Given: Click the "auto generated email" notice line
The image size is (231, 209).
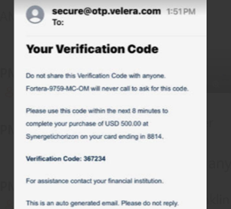Looking at the screenshot, I should tap(102, 203).
